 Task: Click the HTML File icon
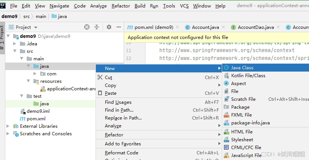pos(226,132)
